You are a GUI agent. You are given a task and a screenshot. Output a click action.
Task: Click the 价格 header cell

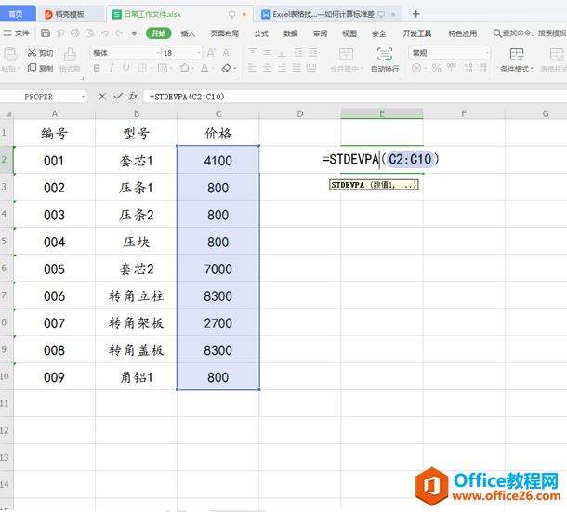pos(218,133)
